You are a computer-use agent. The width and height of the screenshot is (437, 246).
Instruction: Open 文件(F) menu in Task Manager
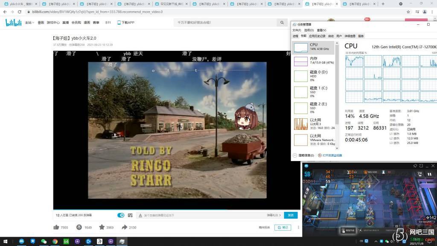coord(297,30)
